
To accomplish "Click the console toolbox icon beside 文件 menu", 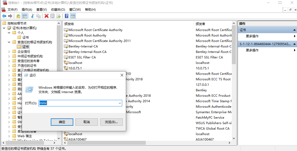I will 3,10.
